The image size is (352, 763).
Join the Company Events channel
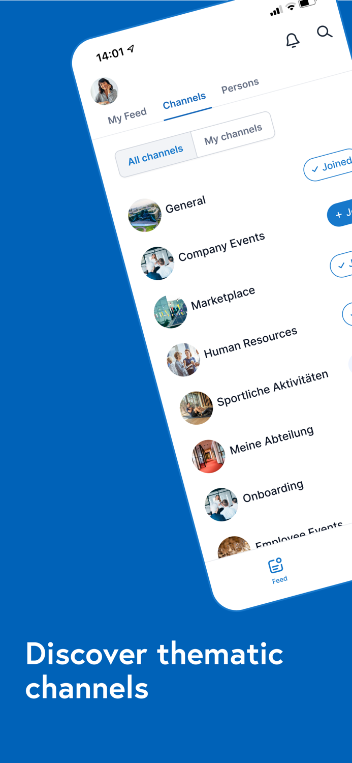(x=340, y=214)
